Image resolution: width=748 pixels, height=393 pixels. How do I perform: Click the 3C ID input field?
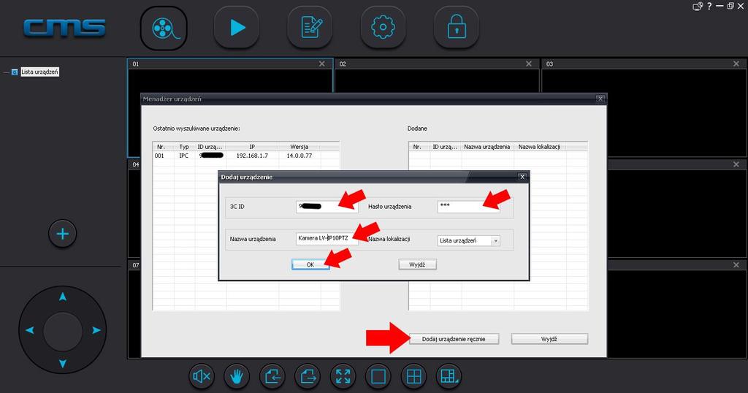pyautogui.click(x=327, y=207)
